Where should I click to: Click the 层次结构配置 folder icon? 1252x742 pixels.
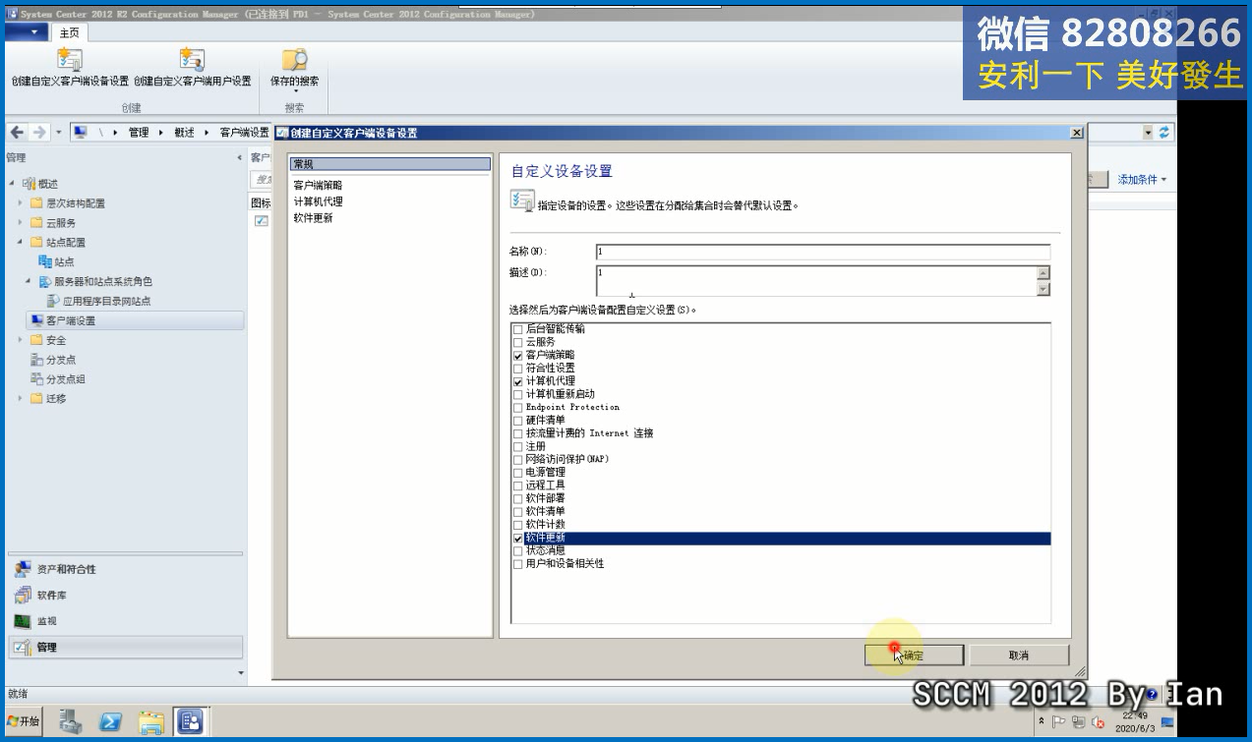pos(37,203)
